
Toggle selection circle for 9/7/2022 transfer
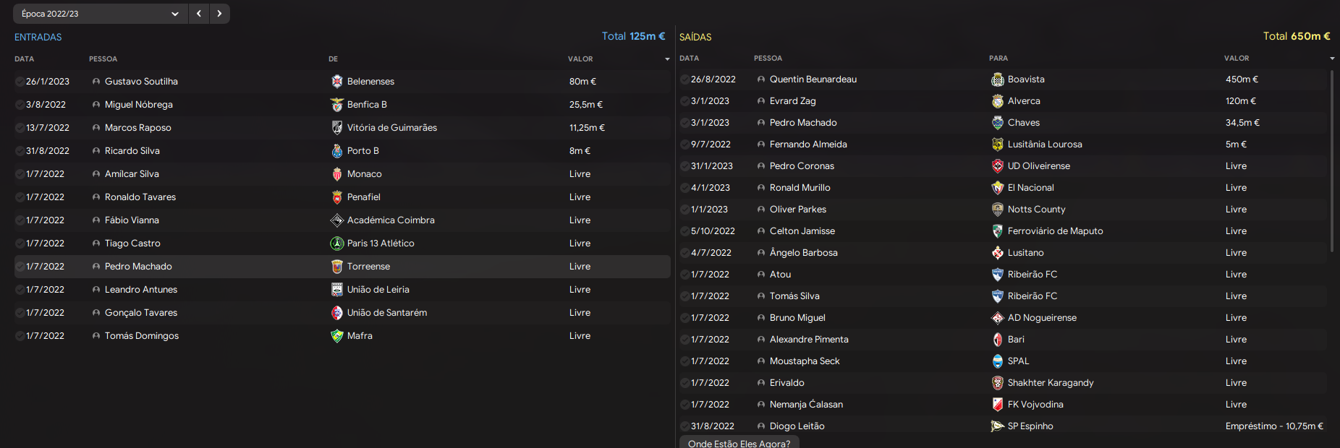tap(684, 145)
